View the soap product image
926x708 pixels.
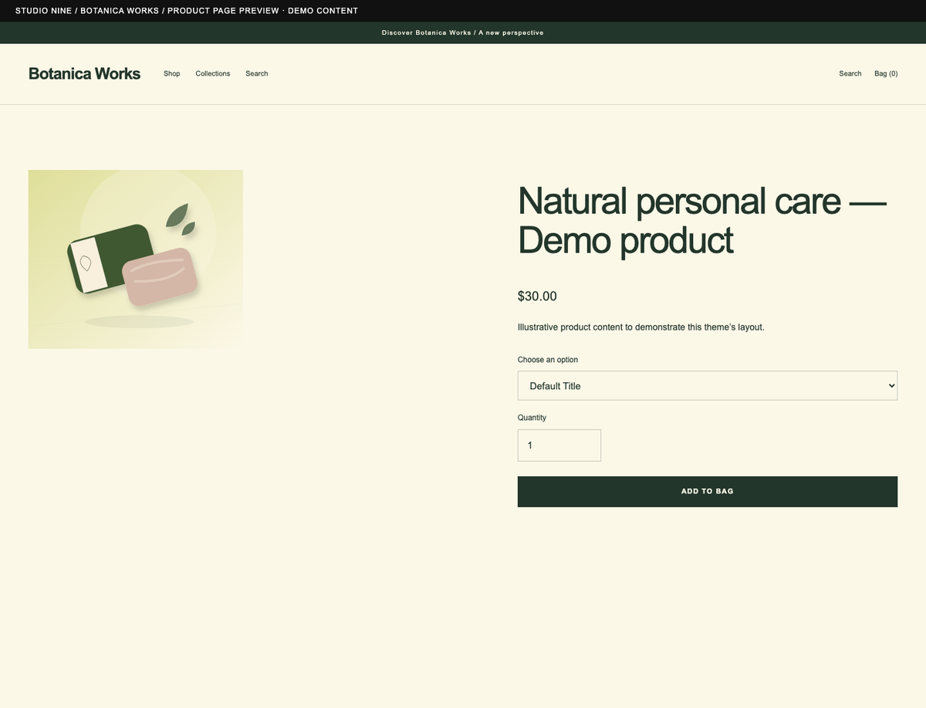coord(136,259)
